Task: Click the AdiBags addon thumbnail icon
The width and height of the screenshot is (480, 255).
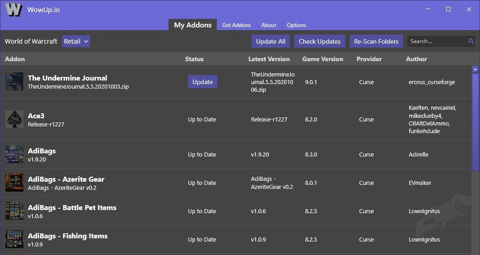Action: tap(14, 154)
